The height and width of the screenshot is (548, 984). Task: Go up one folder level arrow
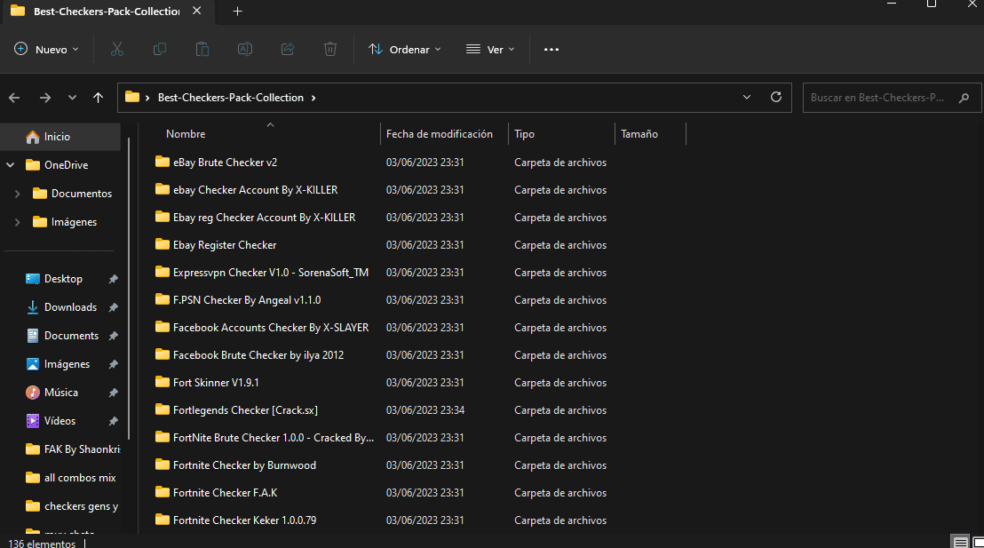98,98
